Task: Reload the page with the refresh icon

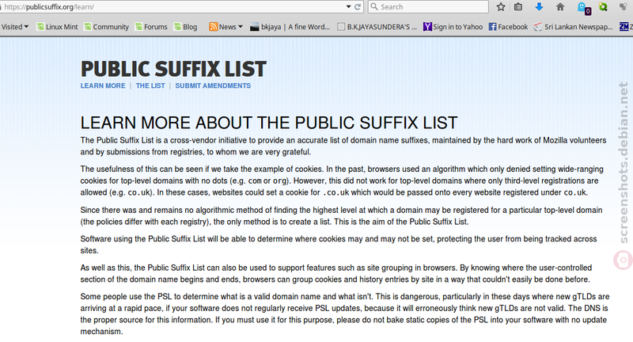Action: [x=358, y=7]
